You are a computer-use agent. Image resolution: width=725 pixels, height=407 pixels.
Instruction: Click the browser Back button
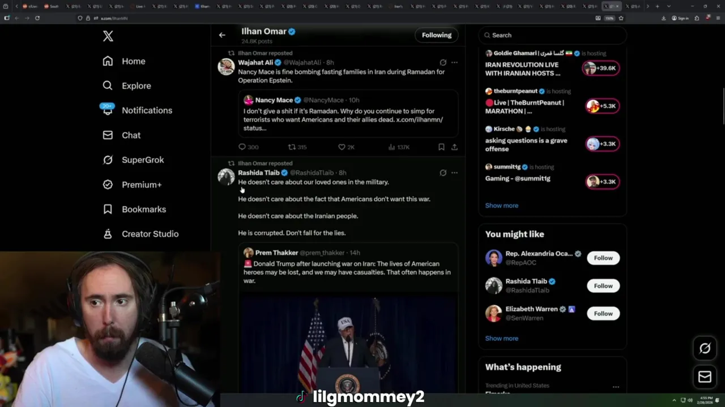coord(17,18)
